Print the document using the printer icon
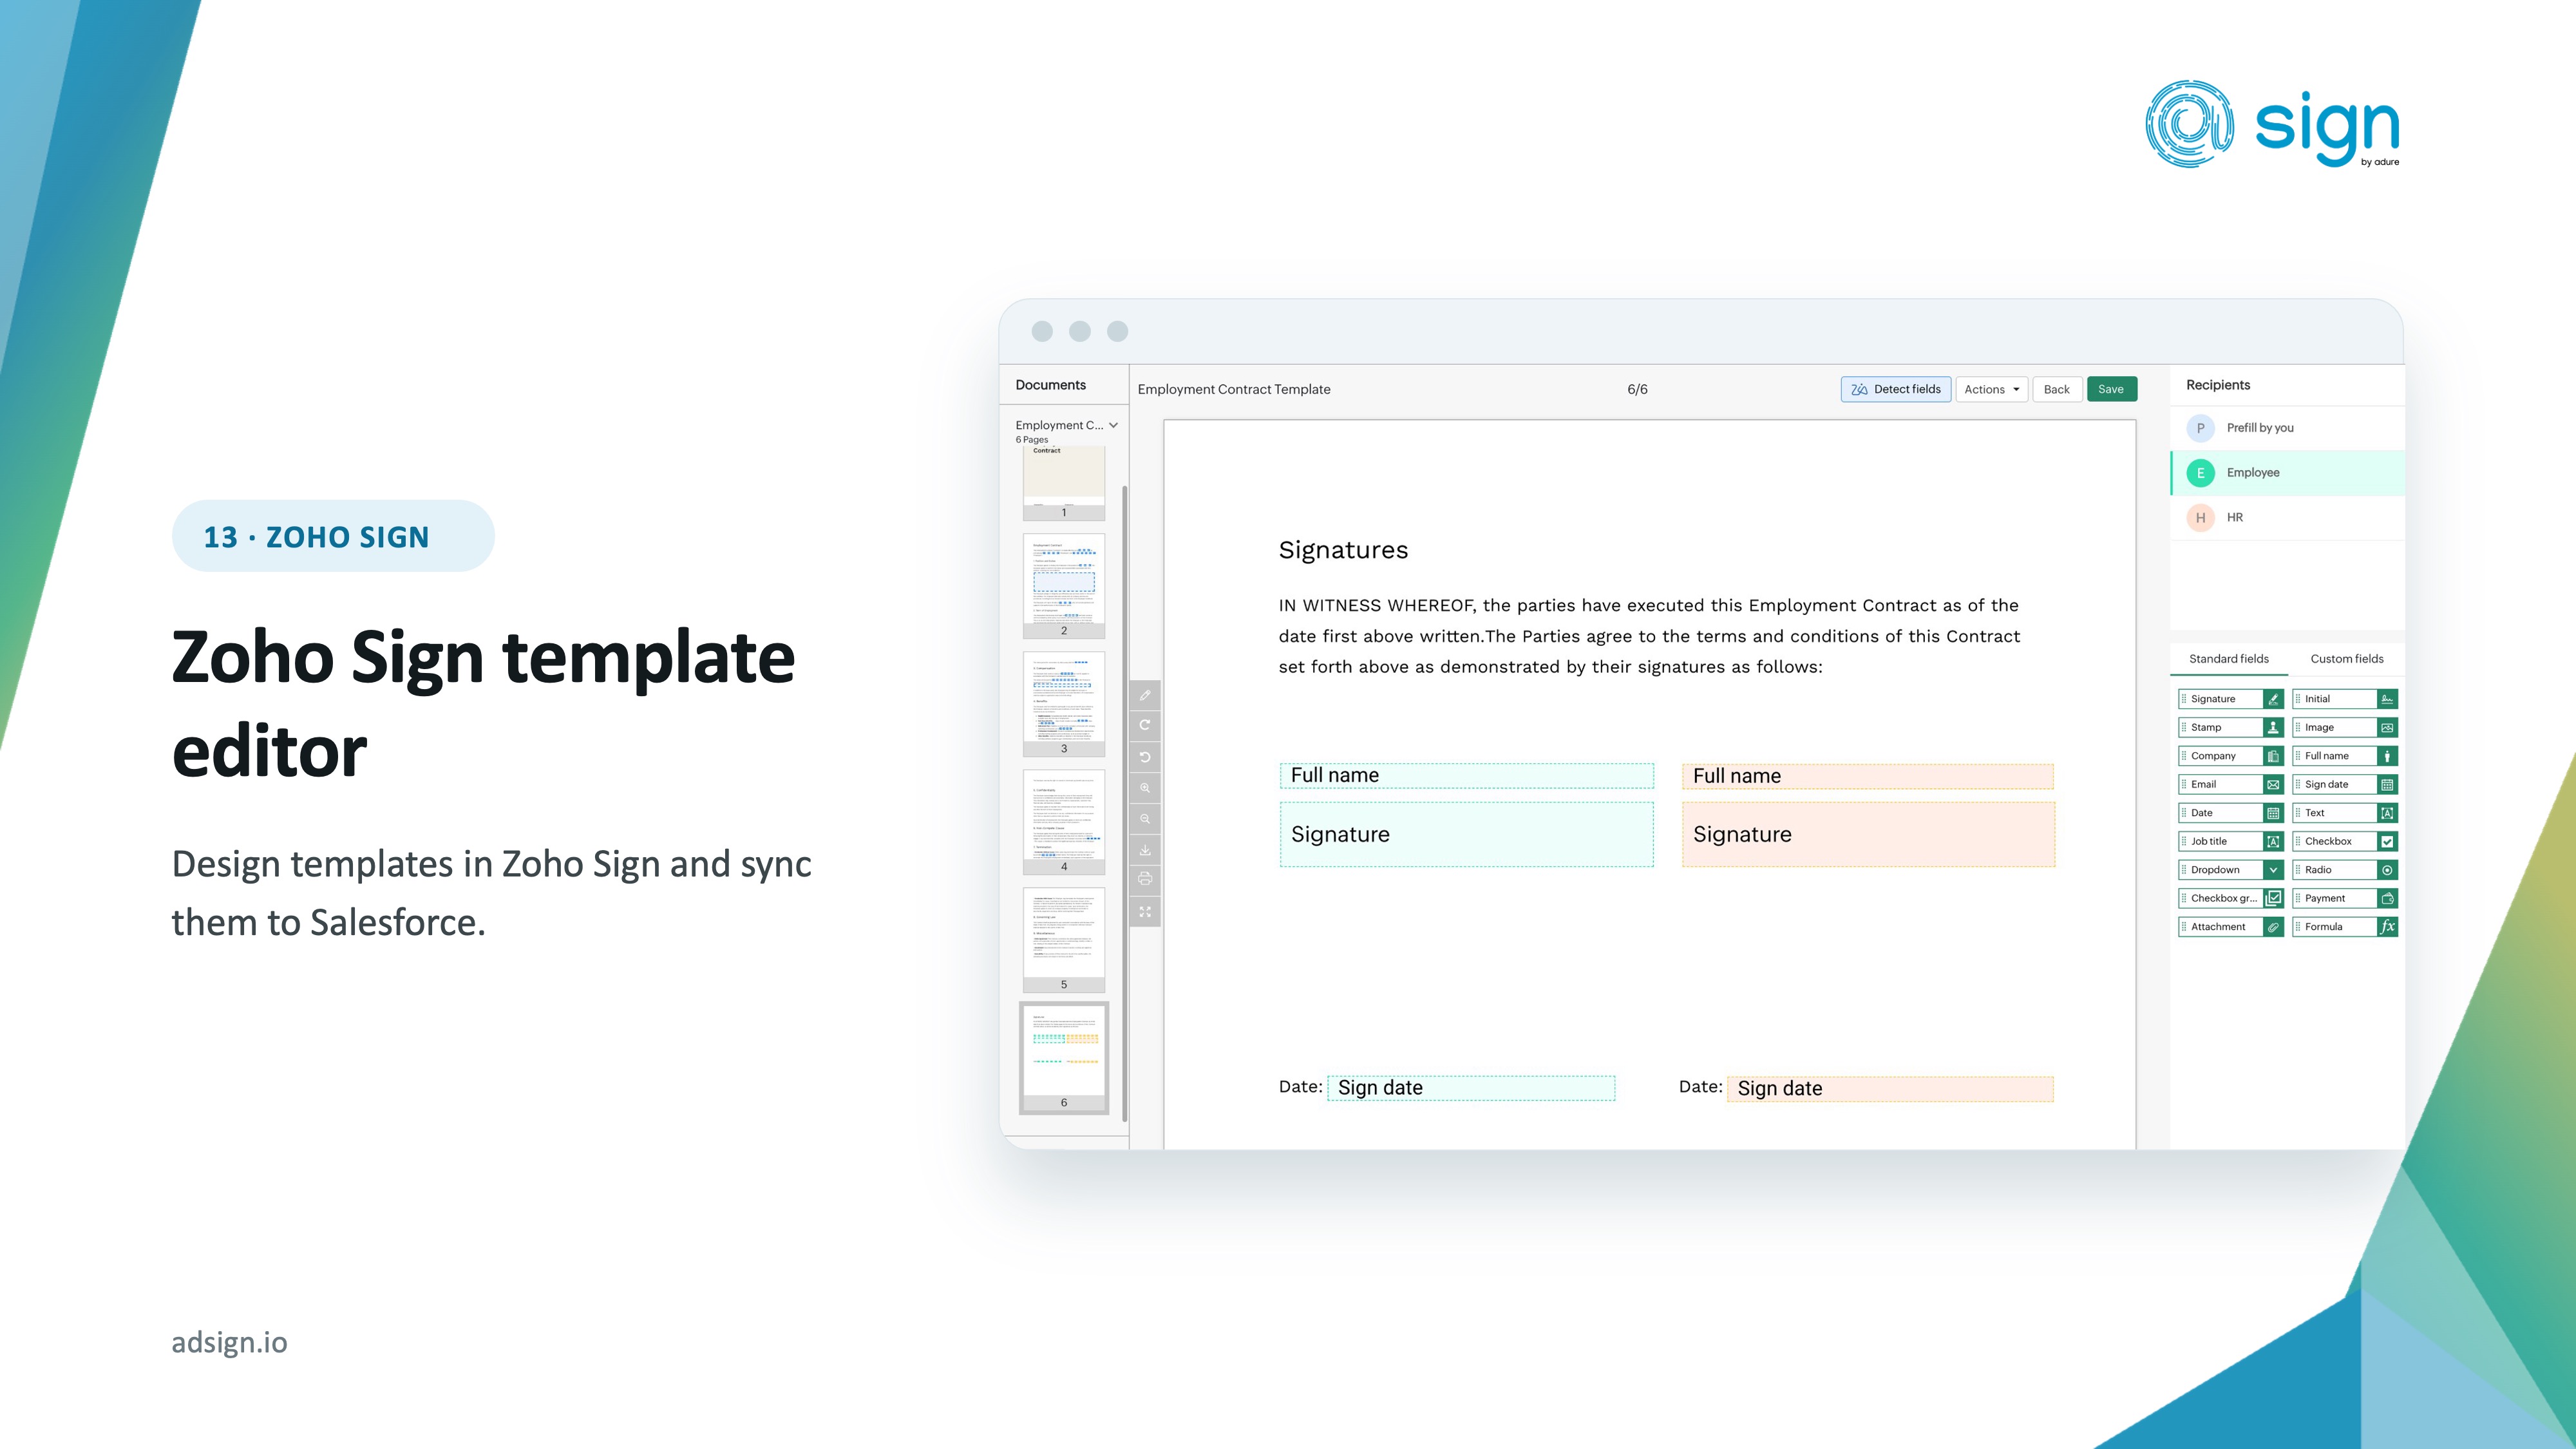2576x1449 pixels. click(1145, 880)
